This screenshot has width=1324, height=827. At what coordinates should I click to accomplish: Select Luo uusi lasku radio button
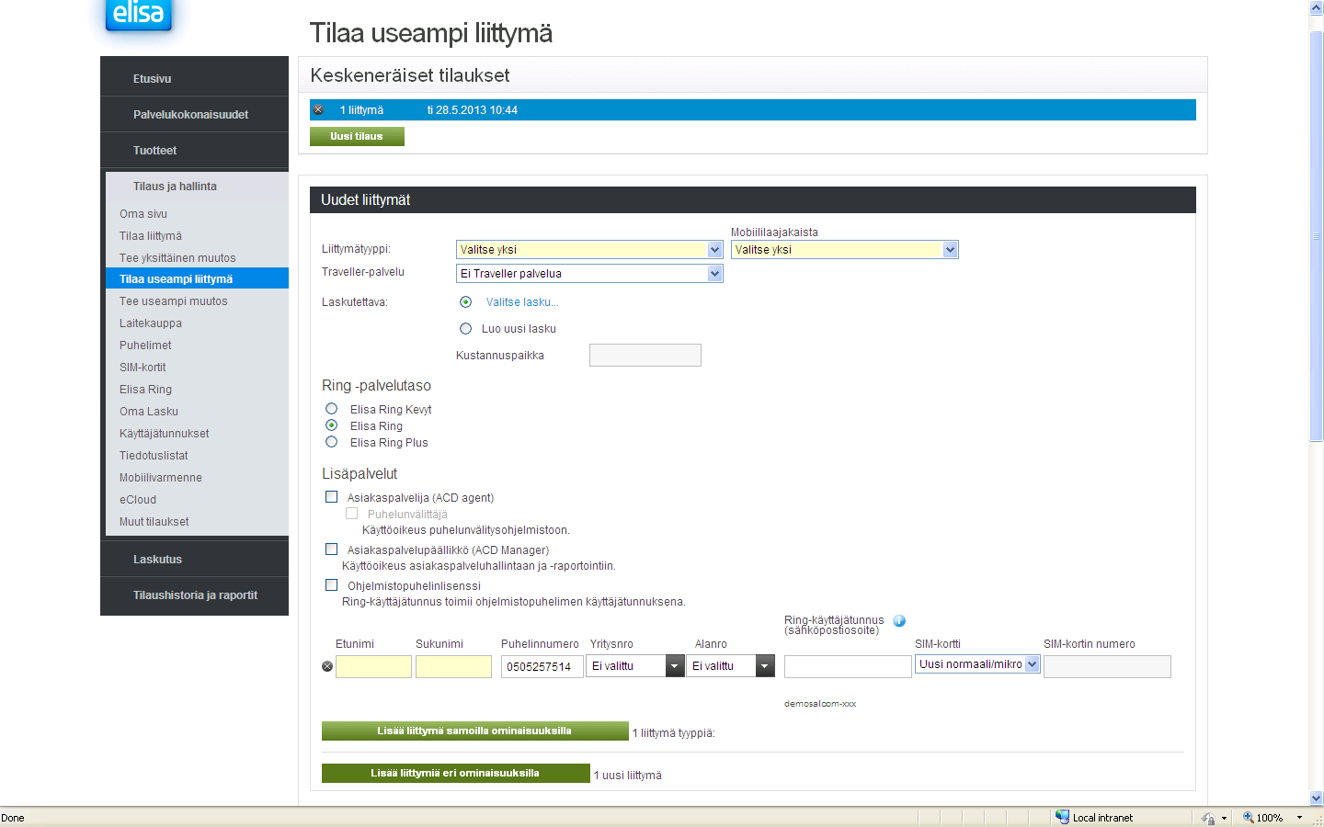point(466,328)
